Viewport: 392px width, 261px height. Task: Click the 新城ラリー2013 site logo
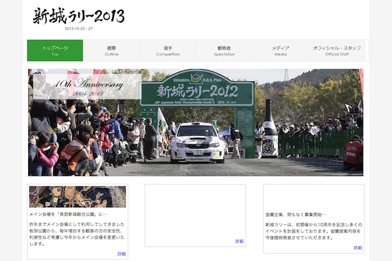pyautogui.click(x=78, y=16)
